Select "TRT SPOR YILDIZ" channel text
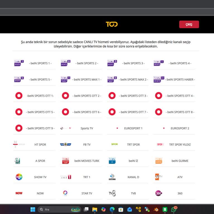Screen dimensions: 214x214 180,144
